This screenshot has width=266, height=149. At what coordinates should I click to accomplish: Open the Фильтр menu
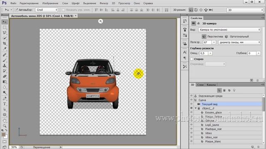pyautogui.click(x=104, y=3)
